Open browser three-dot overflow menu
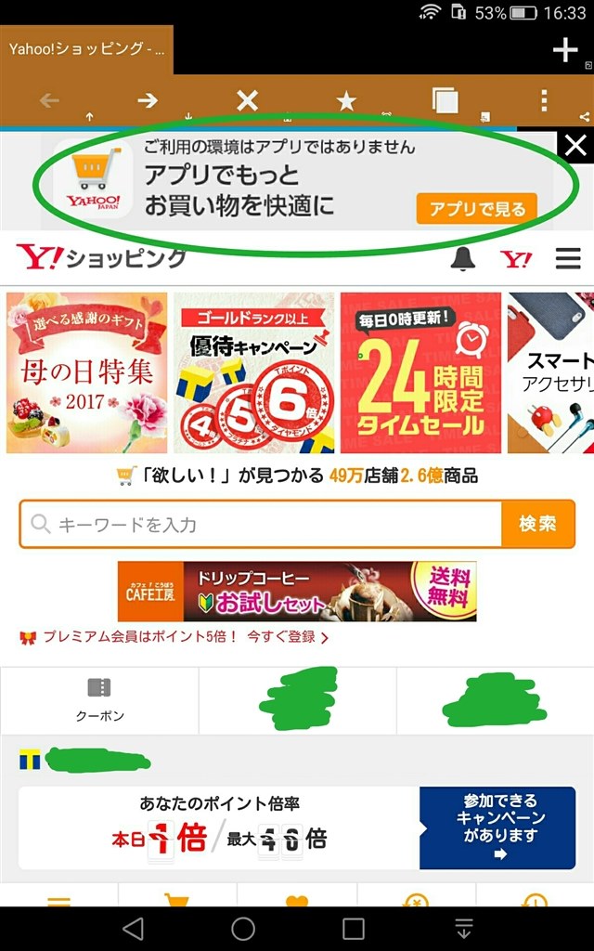Image resolution: width=594 pixels, height=951 pixels. [x=544, y=100]
